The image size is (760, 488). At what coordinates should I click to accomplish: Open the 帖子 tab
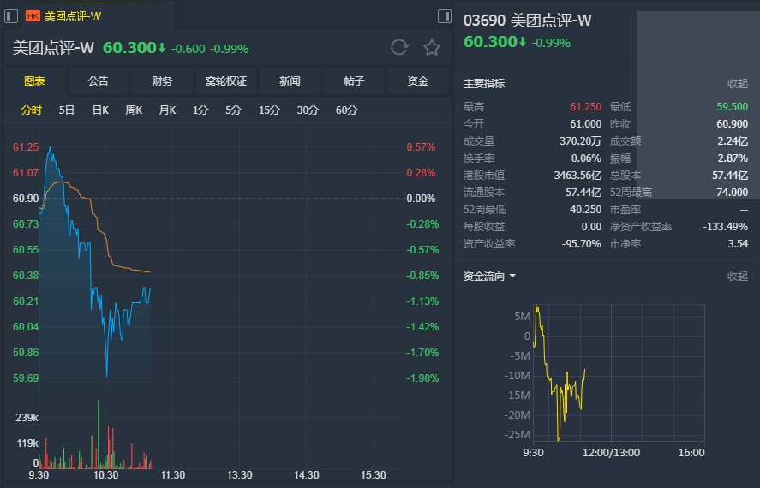click(x=354, y=81)
